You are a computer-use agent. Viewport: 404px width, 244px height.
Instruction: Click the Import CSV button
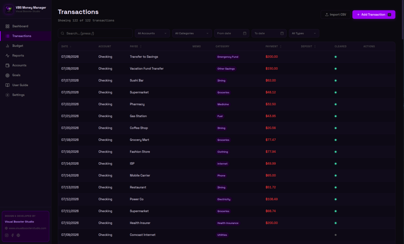[x=336, y=14]
